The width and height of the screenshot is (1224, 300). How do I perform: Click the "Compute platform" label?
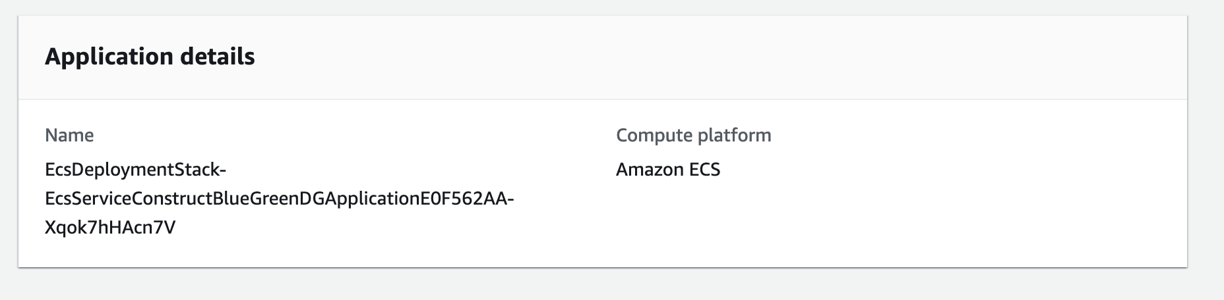[x=693, y=136]
